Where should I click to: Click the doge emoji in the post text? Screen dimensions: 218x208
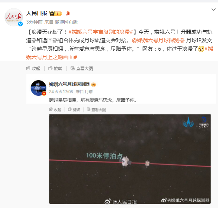(201, 49)
